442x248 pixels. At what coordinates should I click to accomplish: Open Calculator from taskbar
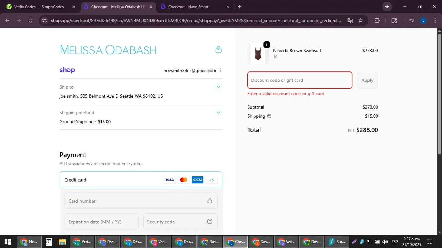[x=49, y=242]
